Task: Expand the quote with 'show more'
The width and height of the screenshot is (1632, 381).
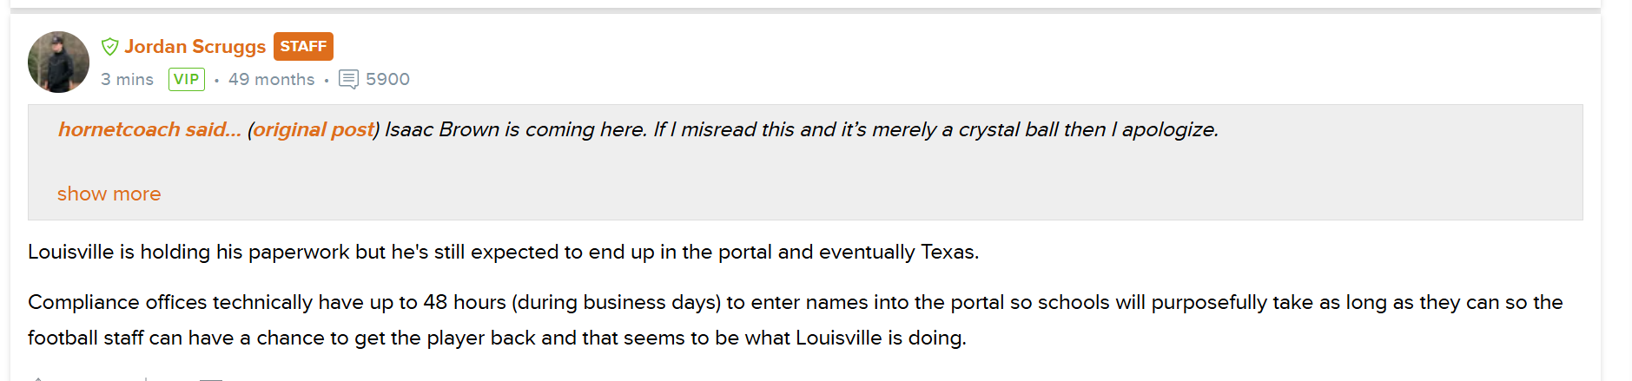Action: pos(109,194)
